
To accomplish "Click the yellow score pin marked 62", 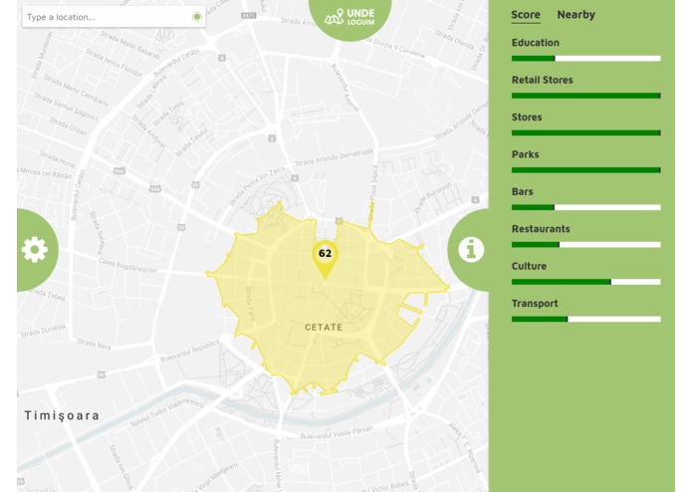I will pyautogui.click(x=325, y=259).
